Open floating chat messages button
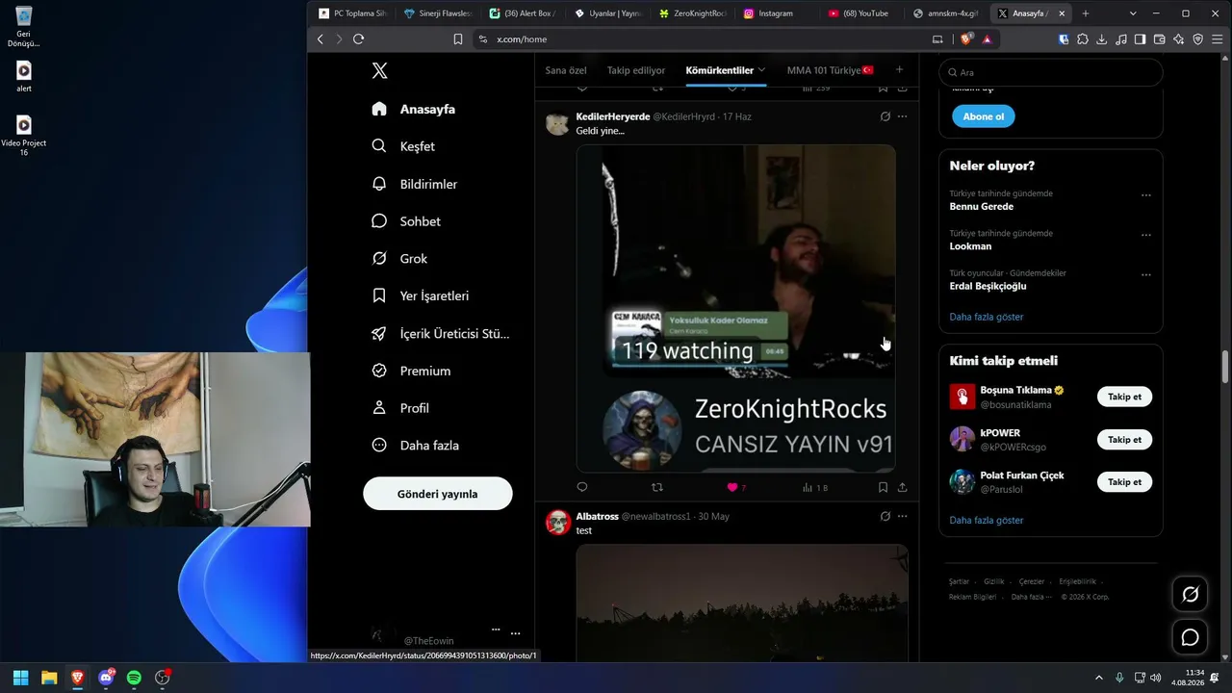Viewport: 1232px width, 693px height. [x=1191, y=637]
